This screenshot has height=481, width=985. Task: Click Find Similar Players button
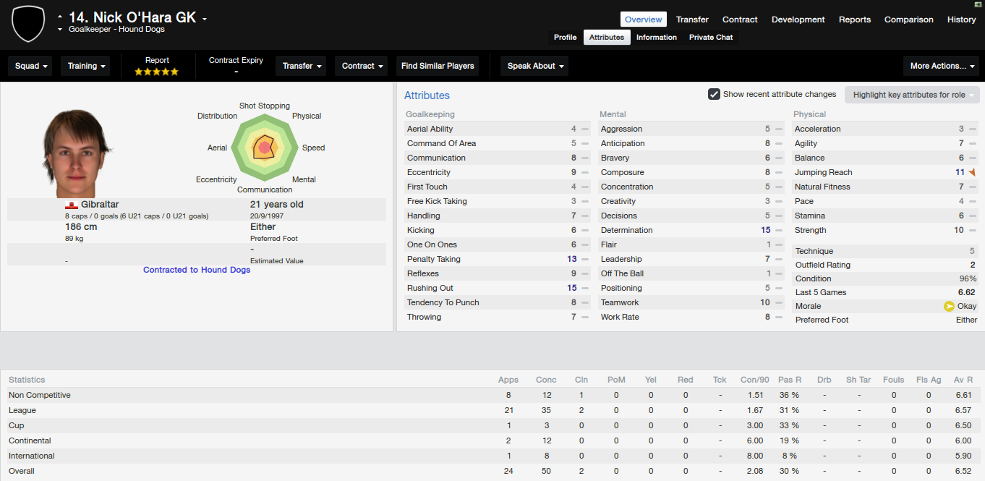click(438, 66)
